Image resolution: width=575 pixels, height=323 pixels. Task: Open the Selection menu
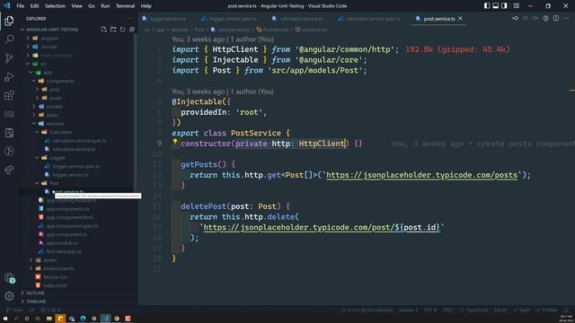(x=55, y=6)
